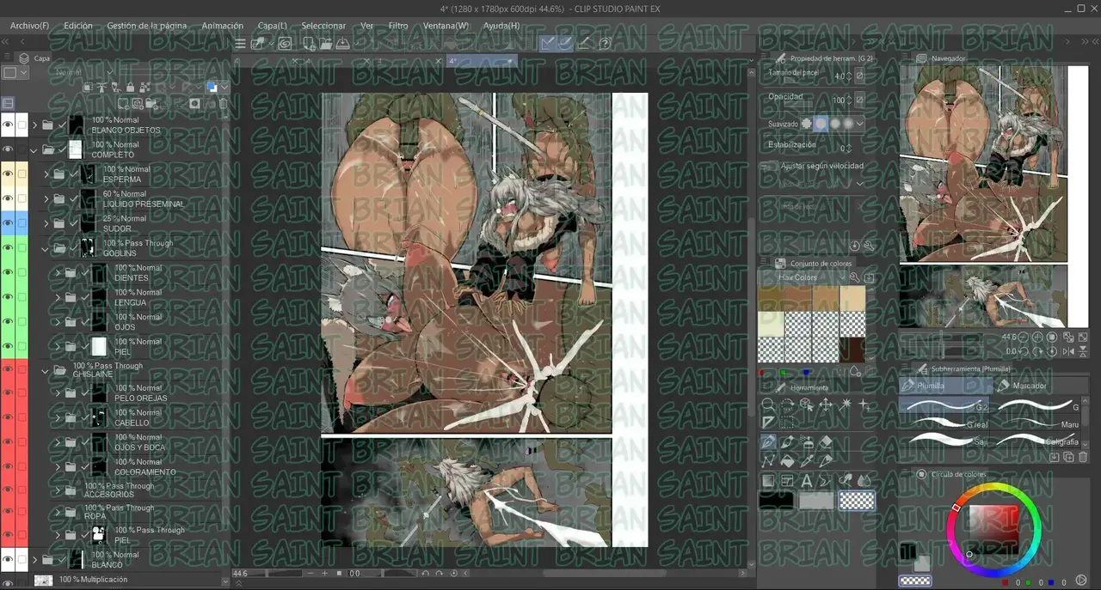Duplicate the sub tool icon
1101x590 pixels.
[1069, 457]
